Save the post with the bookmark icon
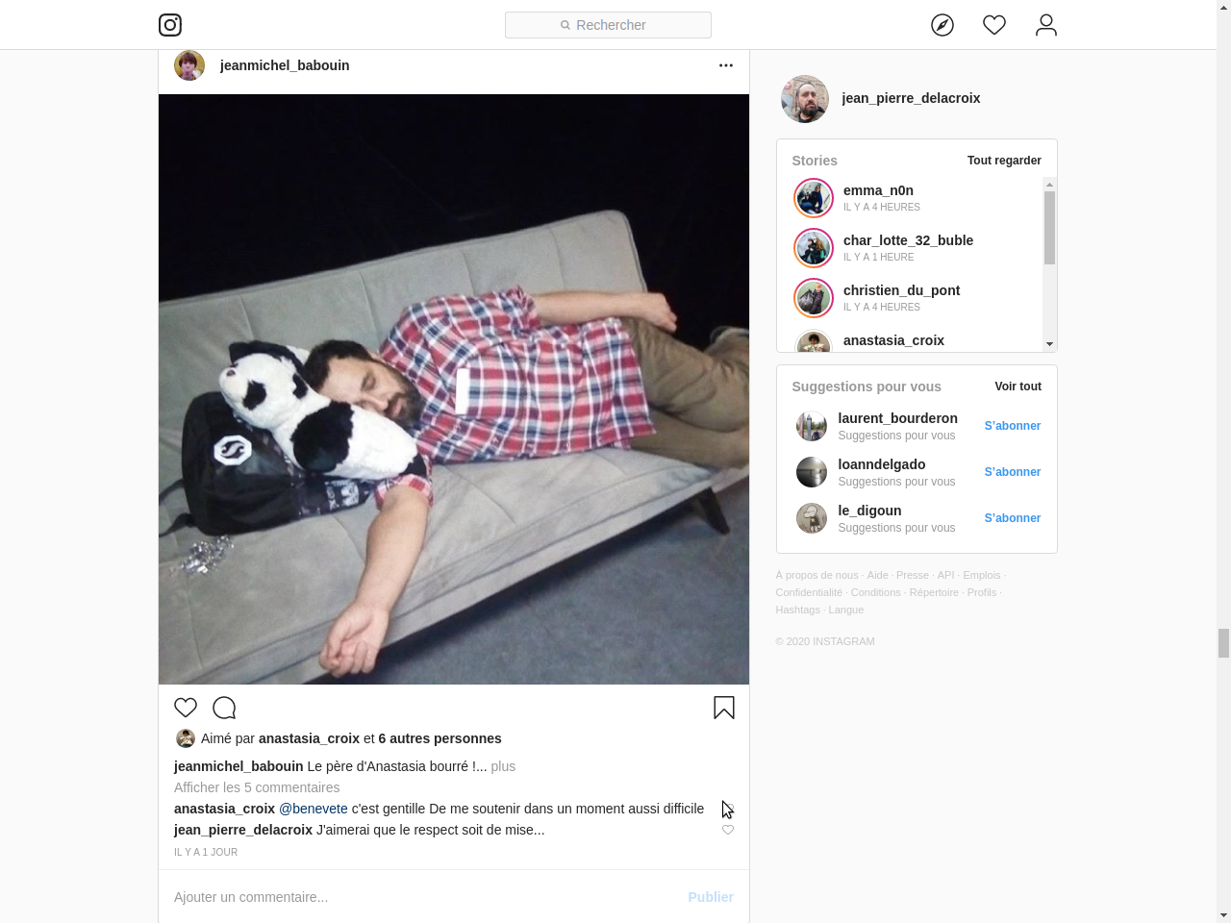The image size is (1231, 923). (x=724, y=708)
